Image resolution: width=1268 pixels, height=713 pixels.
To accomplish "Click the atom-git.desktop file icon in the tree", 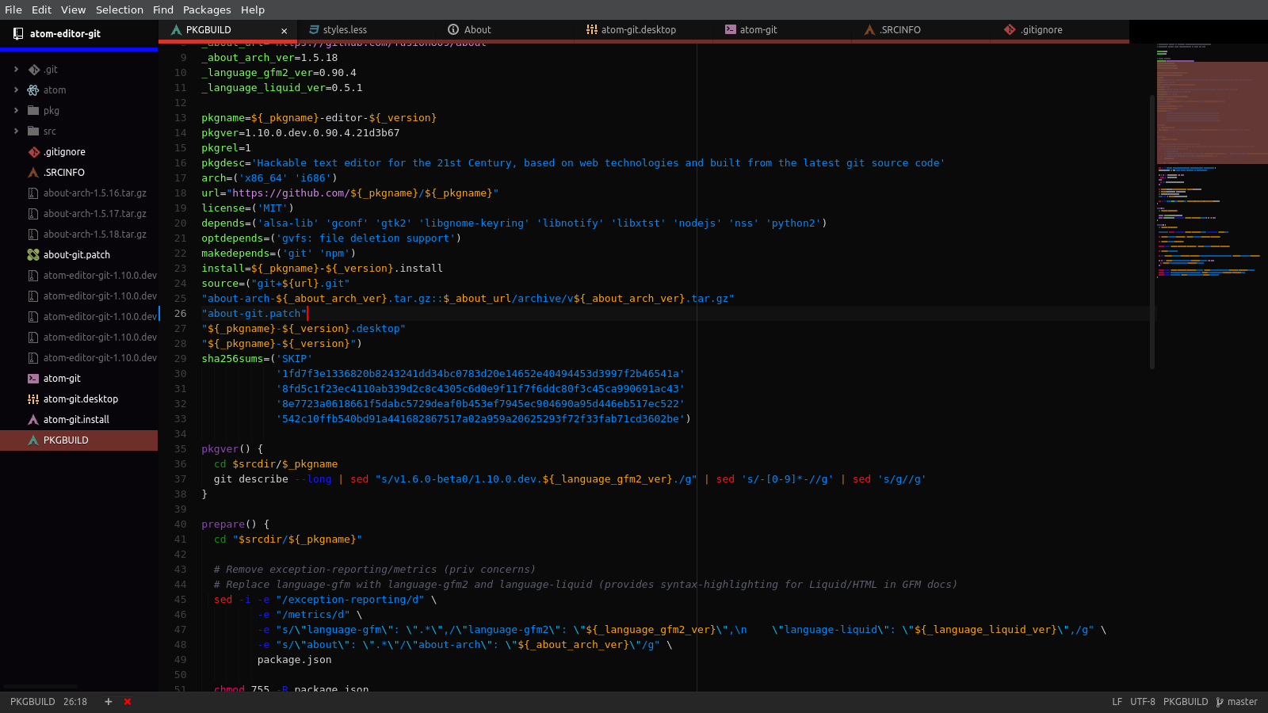I will point(33,399).
